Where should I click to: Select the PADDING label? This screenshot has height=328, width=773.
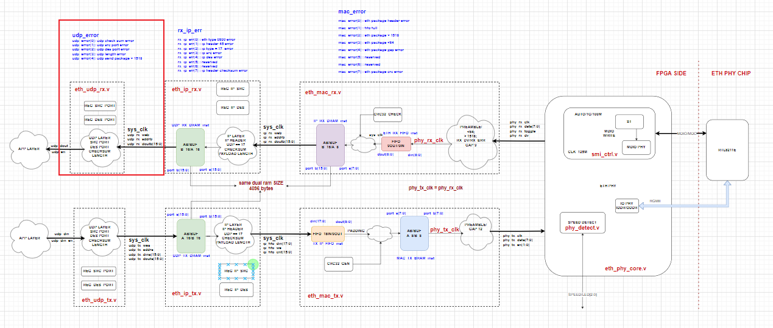(355, 231)
